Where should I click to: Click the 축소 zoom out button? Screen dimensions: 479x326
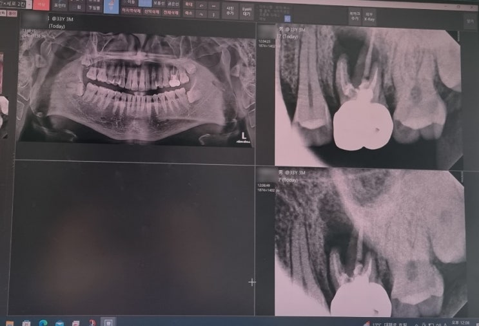(189, 13)
